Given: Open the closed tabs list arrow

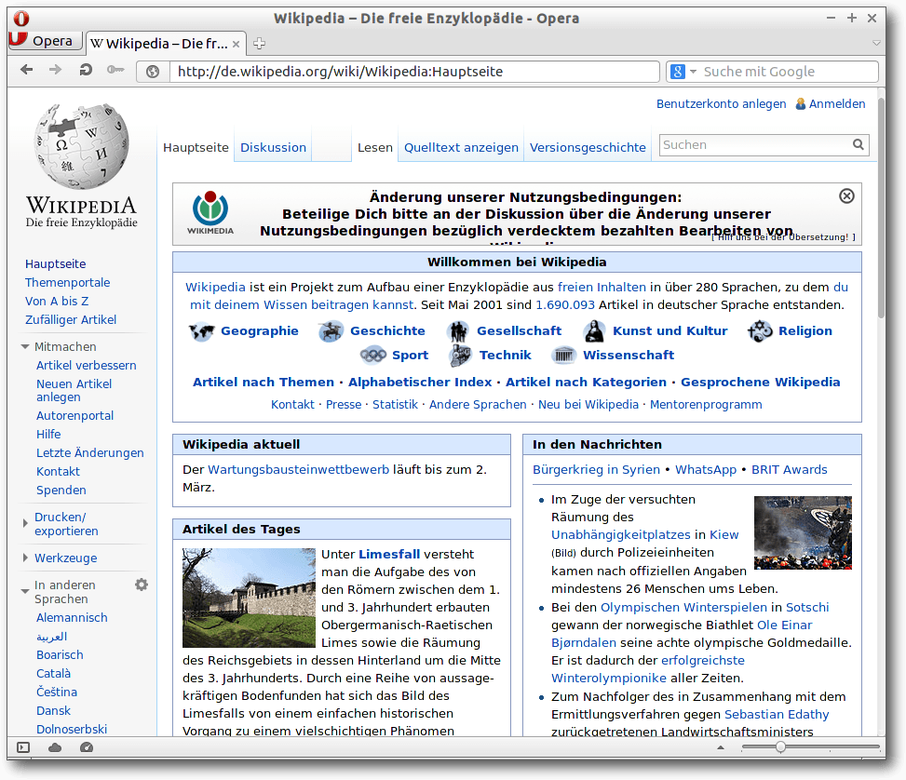Looking at the screenshot, I should coord(876,44).
